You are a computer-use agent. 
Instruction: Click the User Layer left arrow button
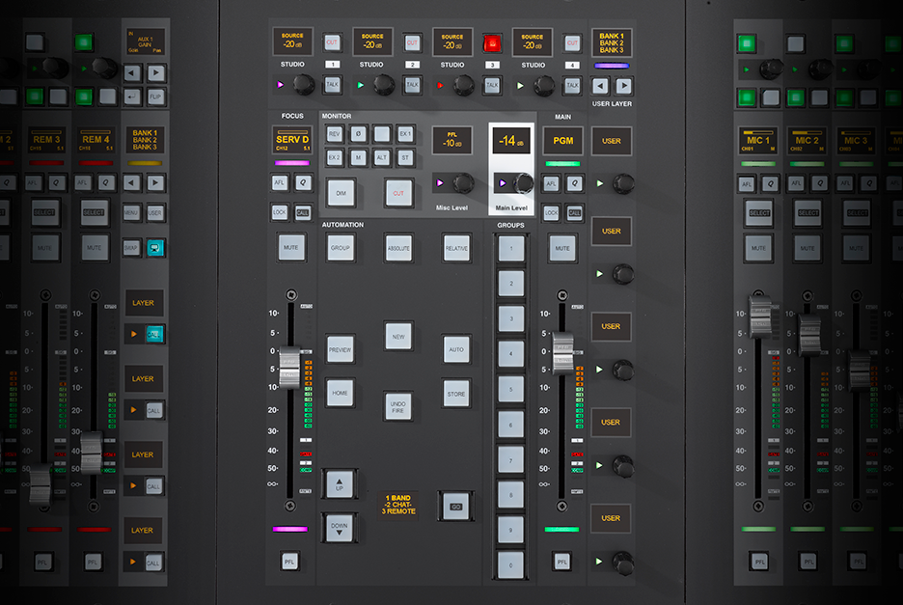(x=600, y=85)
